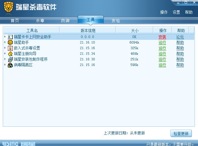Open 帮助 link for 病毒隔离区

(180, 65)
